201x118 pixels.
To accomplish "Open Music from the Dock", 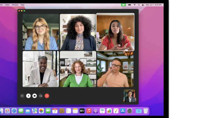I will coord(89,111).
